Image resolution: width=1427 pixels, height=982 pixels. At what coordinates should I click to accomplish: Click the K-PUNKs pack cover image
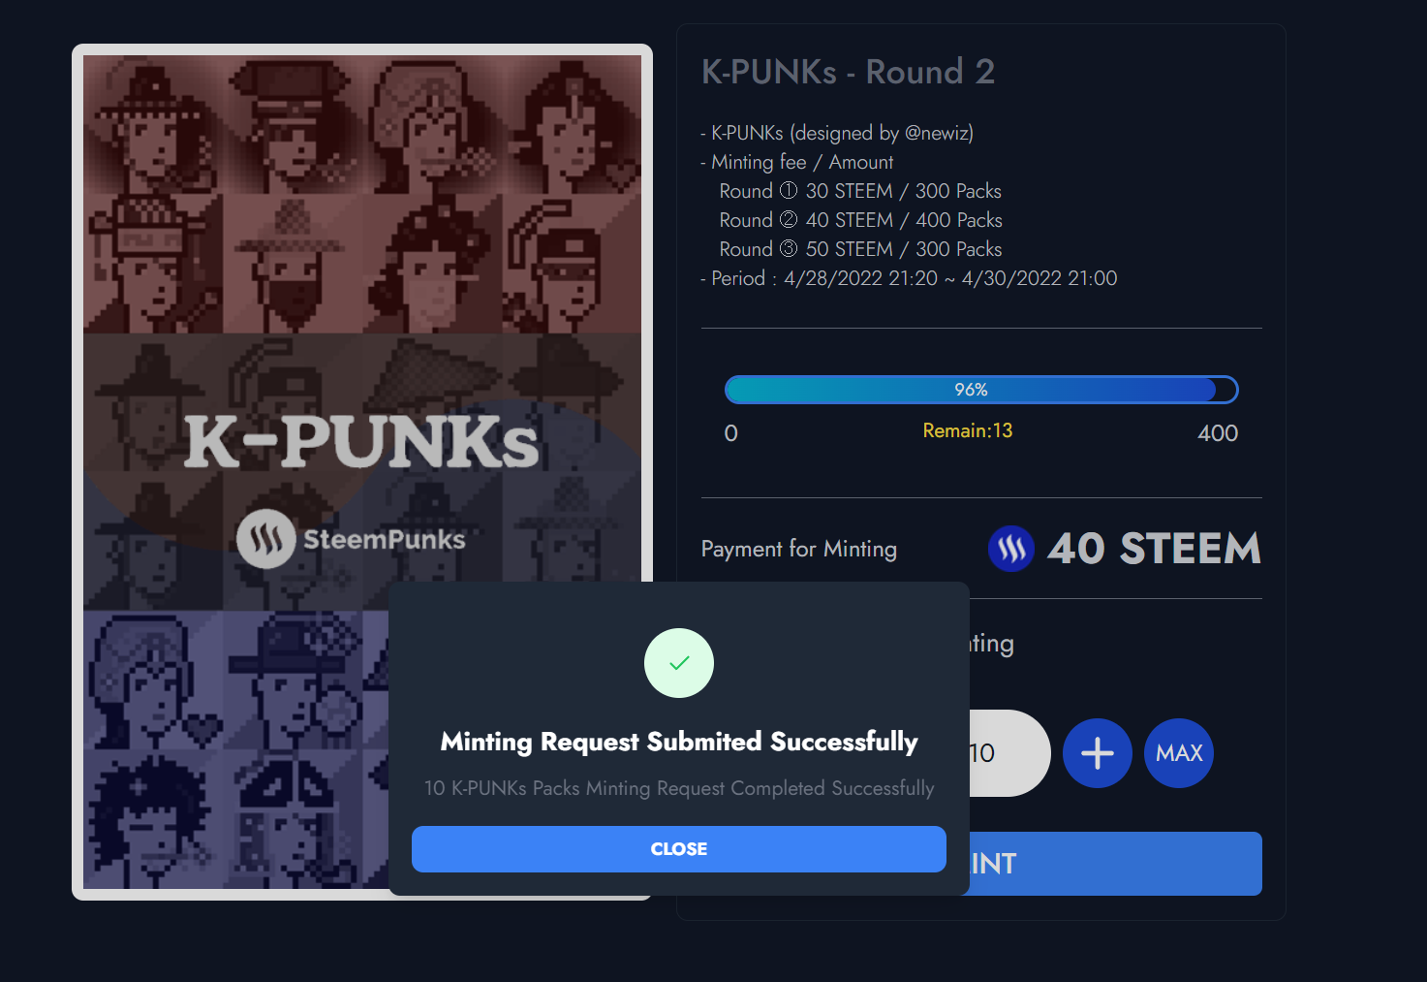(x=362, y=472)
